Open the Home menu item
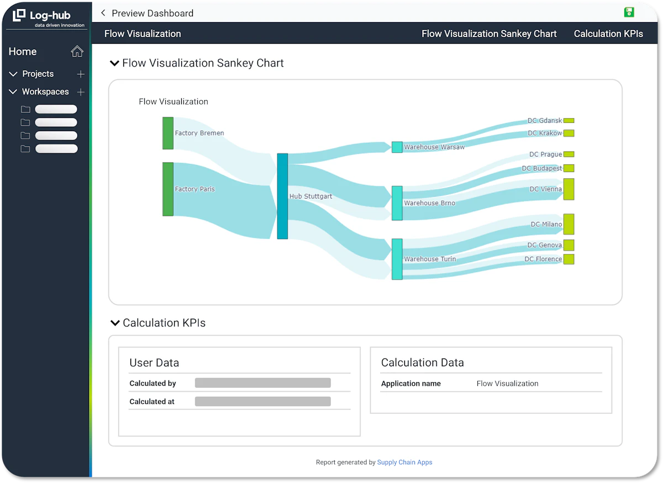This screenshot has width=663, height=483. (x=23, y=51)
